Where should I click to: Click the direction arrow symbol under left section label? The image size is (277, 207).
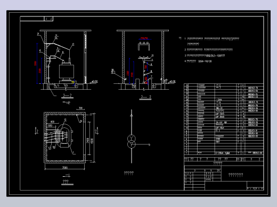67,102
